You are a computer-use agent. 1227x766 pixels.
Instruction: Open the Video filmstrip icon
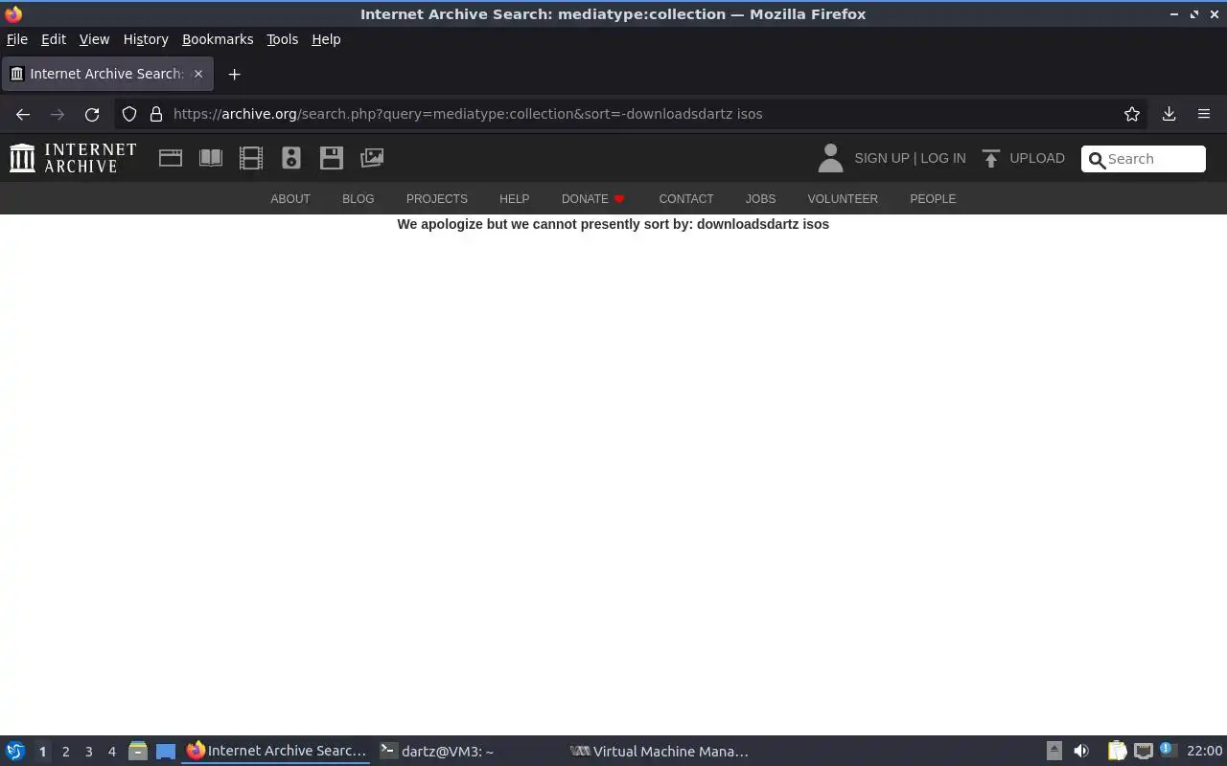[x=251, y=158]
